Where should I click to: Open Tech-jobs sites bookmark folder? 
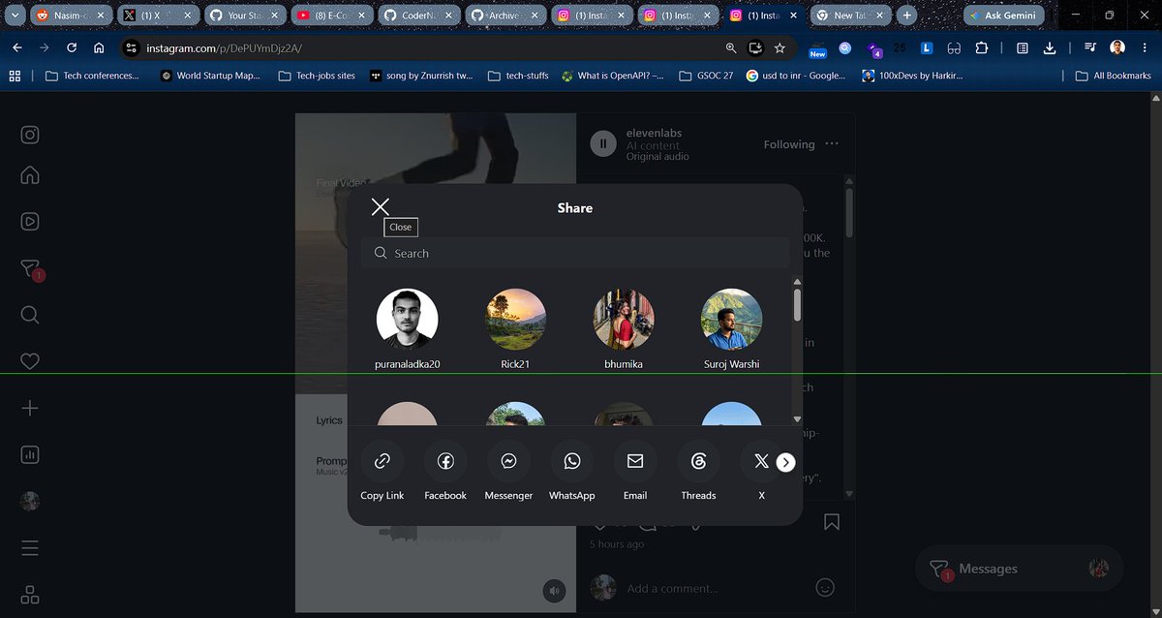point(317,76)
